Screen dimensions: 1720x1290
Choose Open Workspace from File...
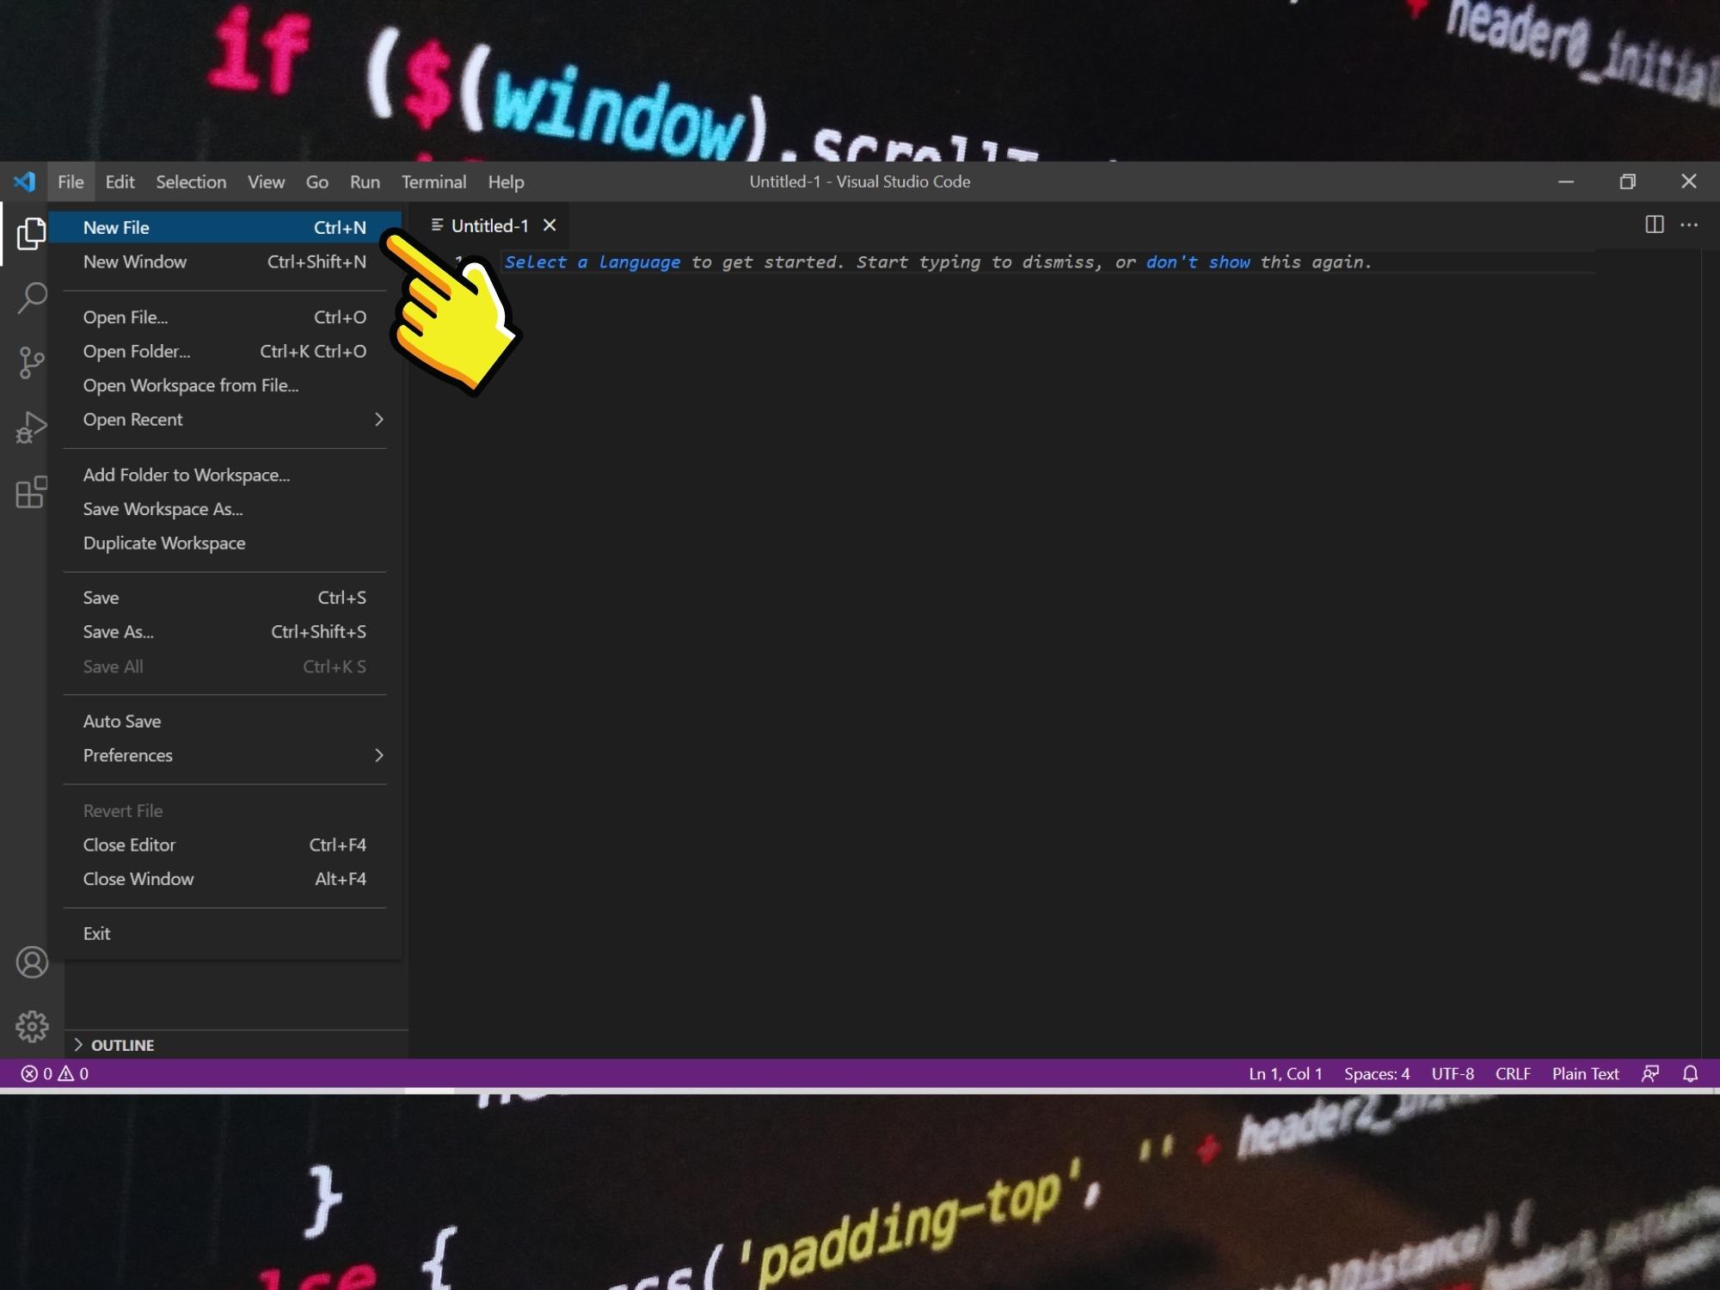coord(224,385)
